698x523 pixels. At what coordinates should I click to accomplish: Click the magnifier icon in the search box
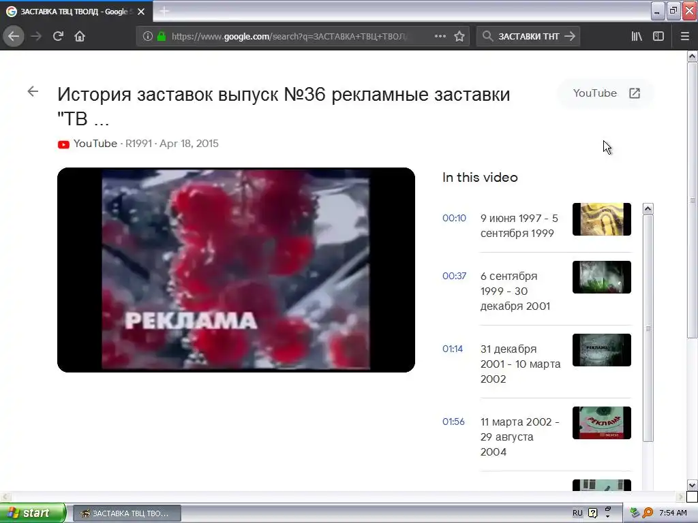point(487,37)
